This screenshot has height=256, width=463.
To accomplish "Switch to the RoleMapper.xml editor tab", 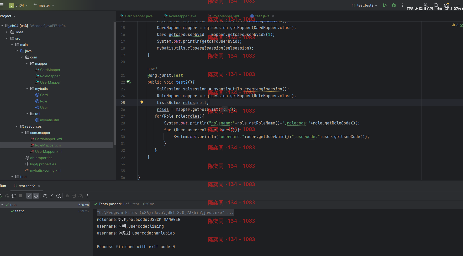I will [223, 16].
